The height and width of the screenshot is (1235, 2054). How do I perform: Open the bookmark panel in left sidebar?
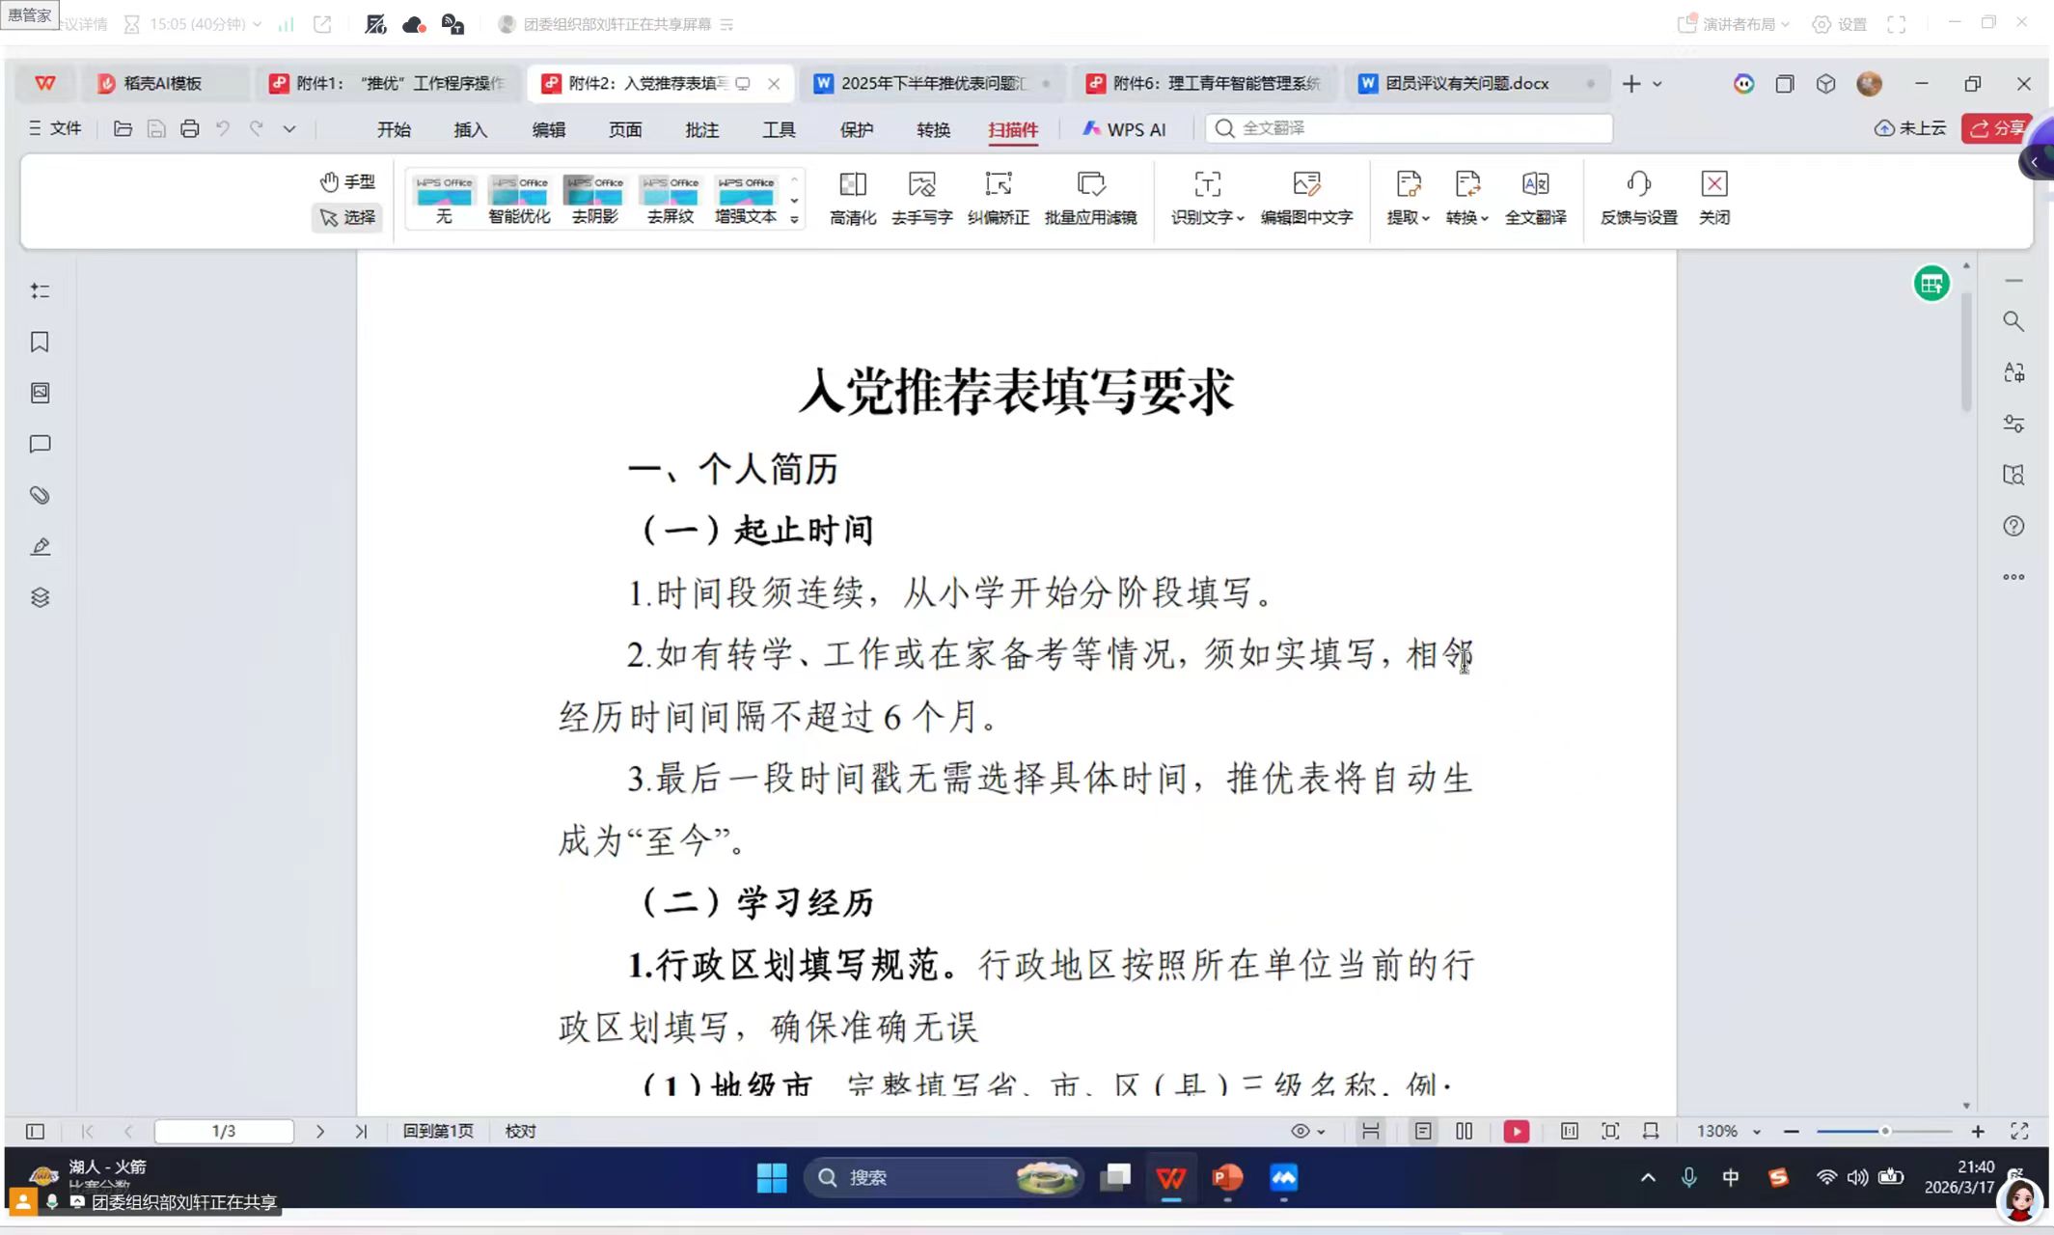[40, 342]
